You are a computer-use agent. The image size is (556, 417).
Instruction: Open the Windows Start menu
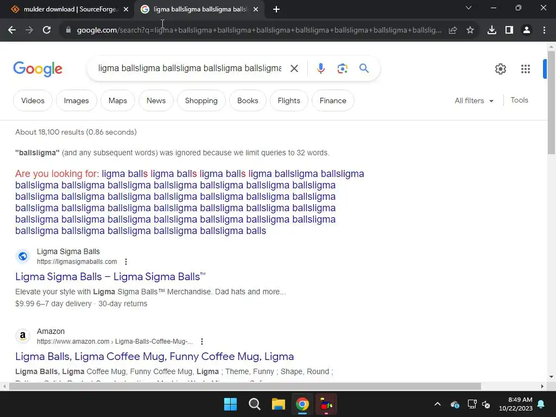click(x=230, y=404)
